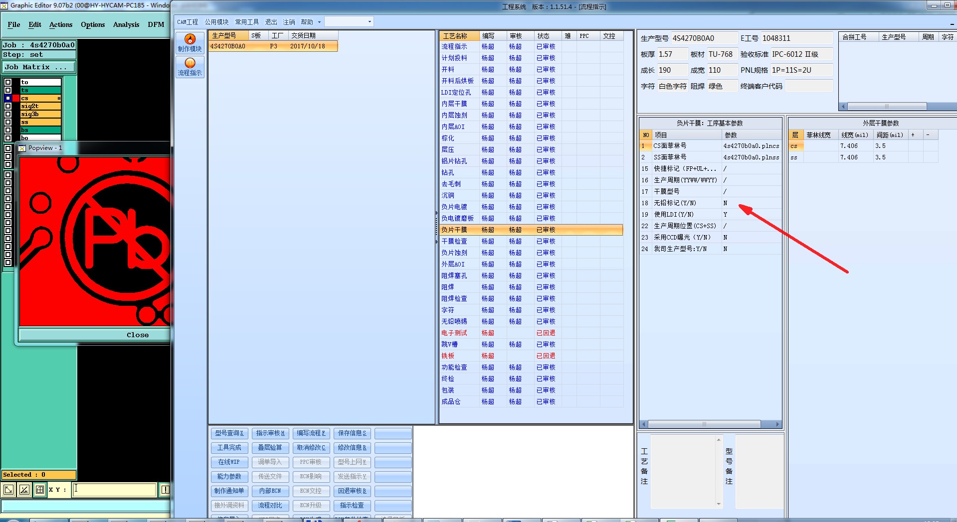
Task: Click the Popview - 1 window icon
Action: point(22,148)
